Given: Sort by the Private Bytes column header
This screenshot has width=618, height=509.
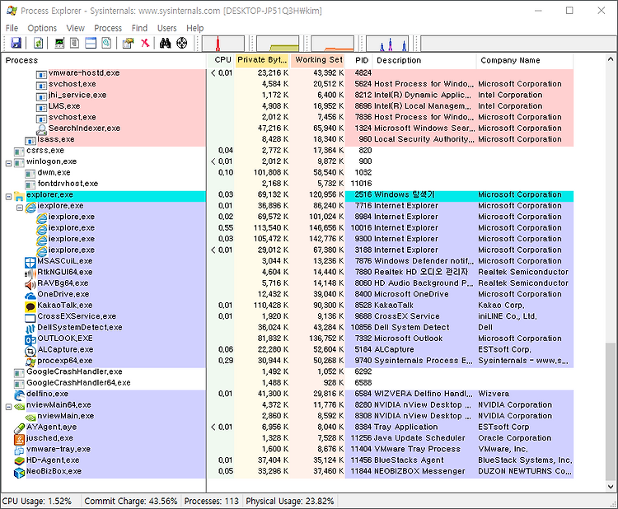Looking at the screenshot, I should 262,60.
